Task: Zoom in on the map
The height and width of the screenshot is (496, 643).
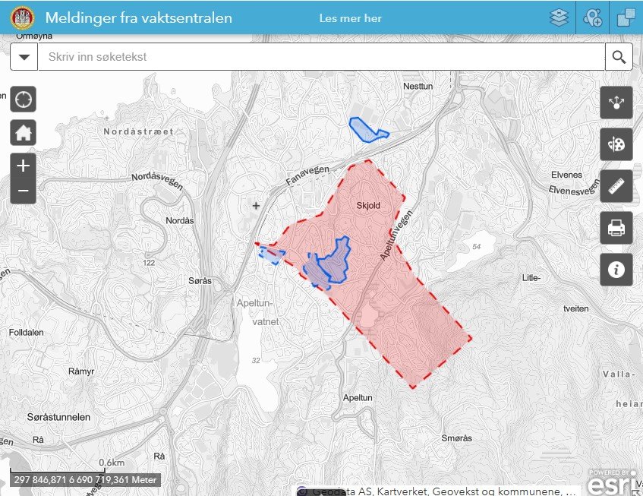Action: 24,166
